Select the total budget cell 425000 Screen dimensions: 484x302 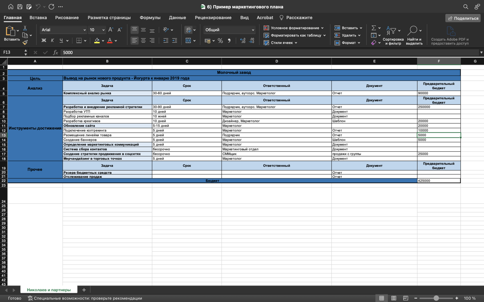pyautogui.click(x=438, y=181)
